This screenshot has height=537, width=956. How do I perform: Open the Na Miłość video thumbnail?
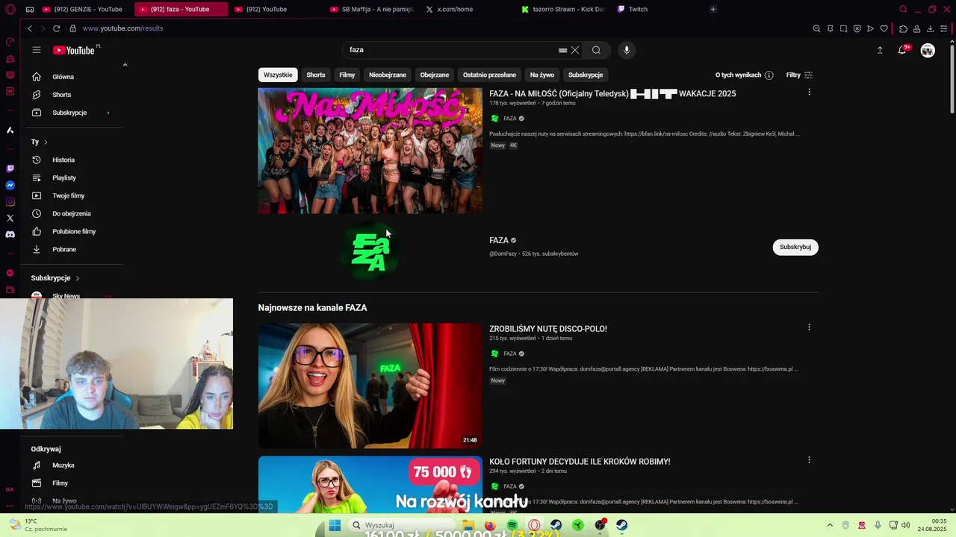click(370, 151)
